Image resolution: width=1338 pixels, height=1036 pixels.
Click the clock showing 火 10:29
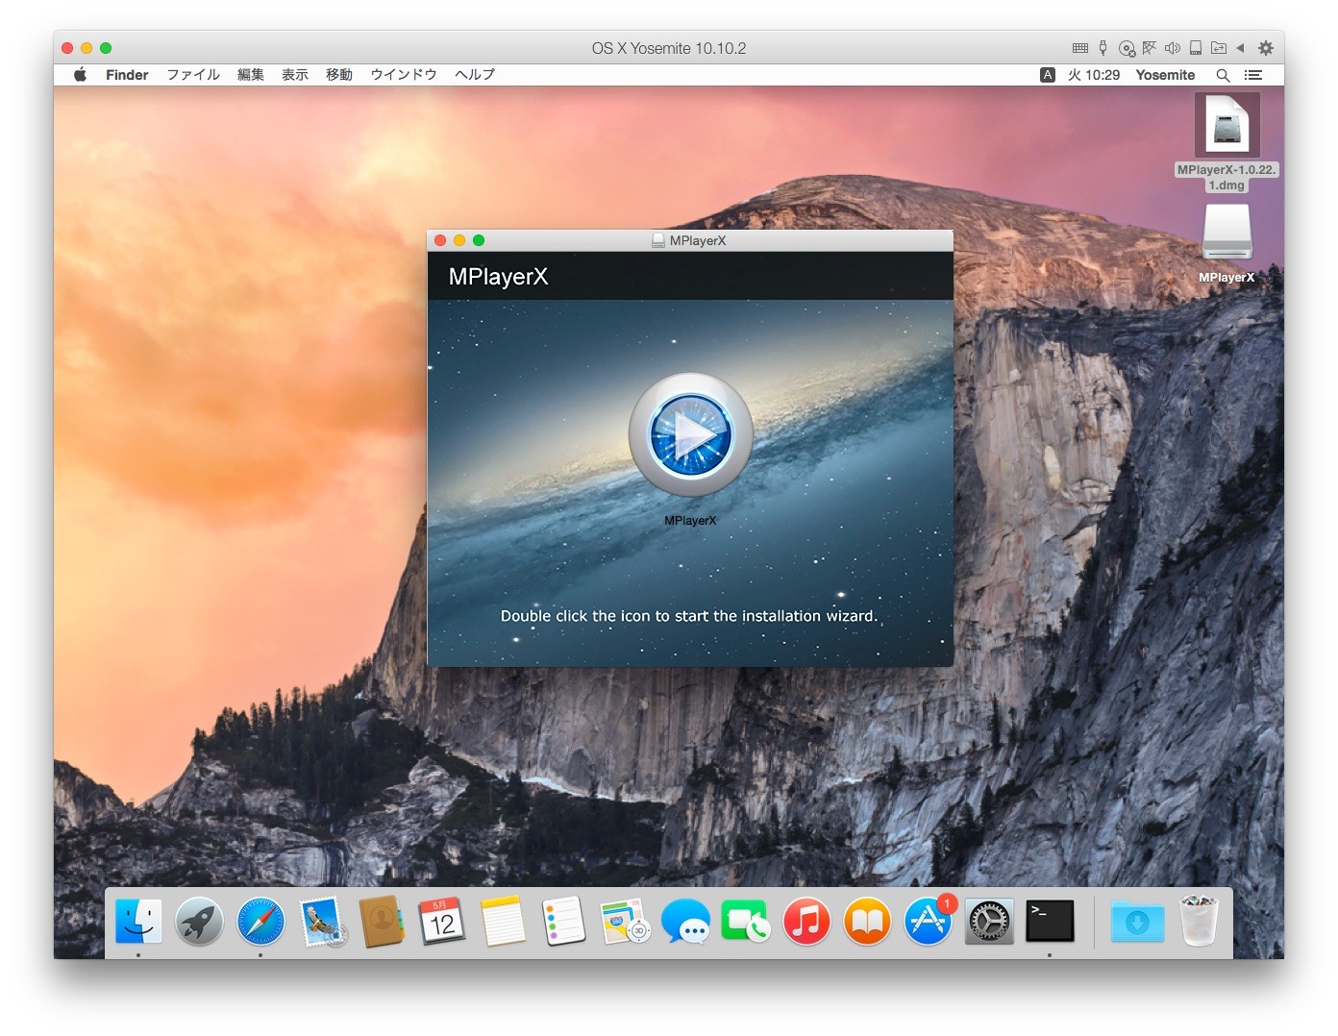[x=1094, y=75]
